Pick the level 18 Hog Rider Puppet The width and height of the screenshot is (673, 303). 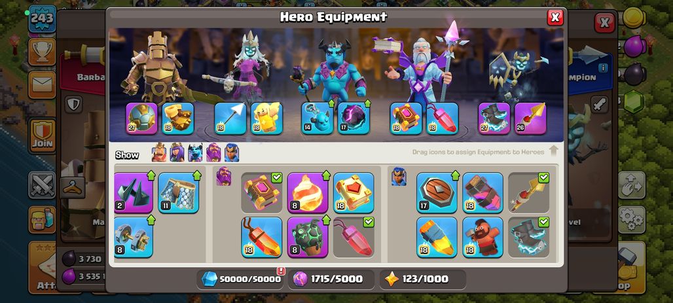pyautogui.click(x=483, y=237)
